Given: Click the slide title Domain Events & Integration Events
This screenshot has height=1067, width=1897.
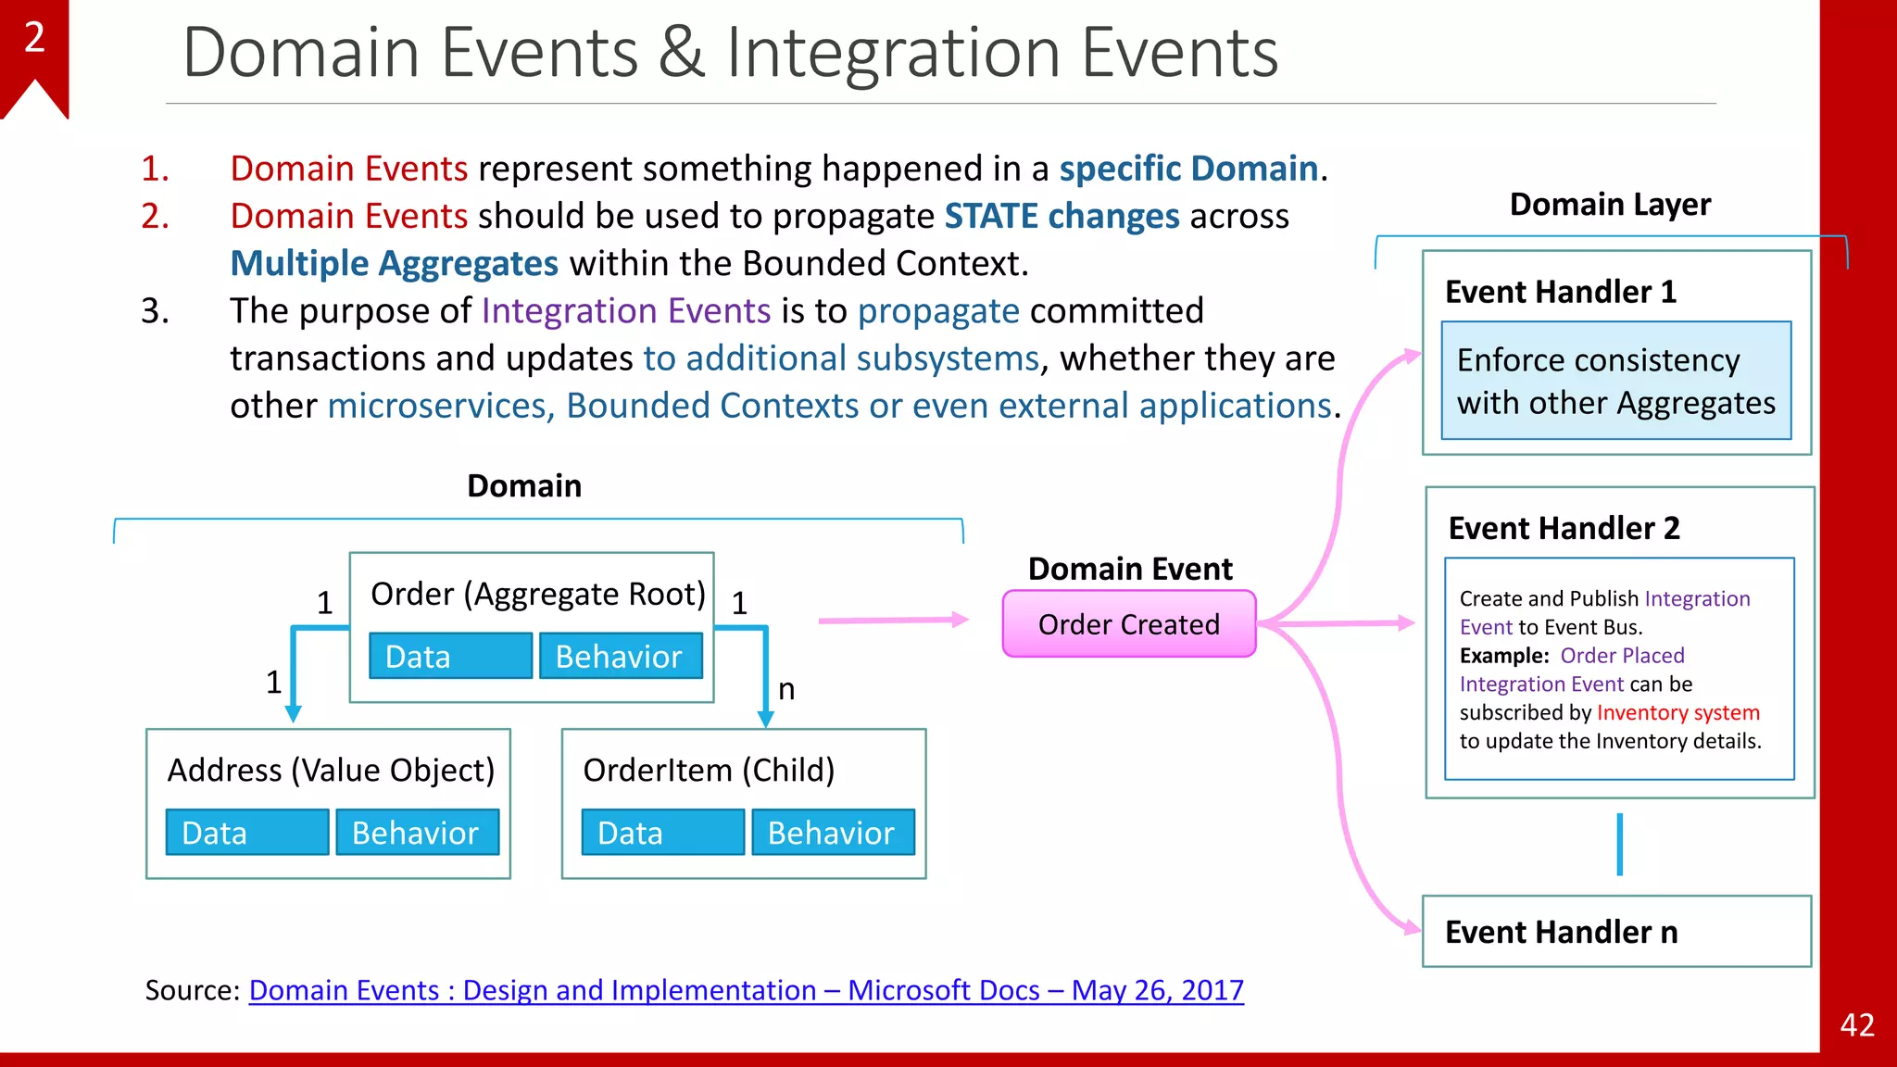Looking at the screenshot, I should click(730, 52).
